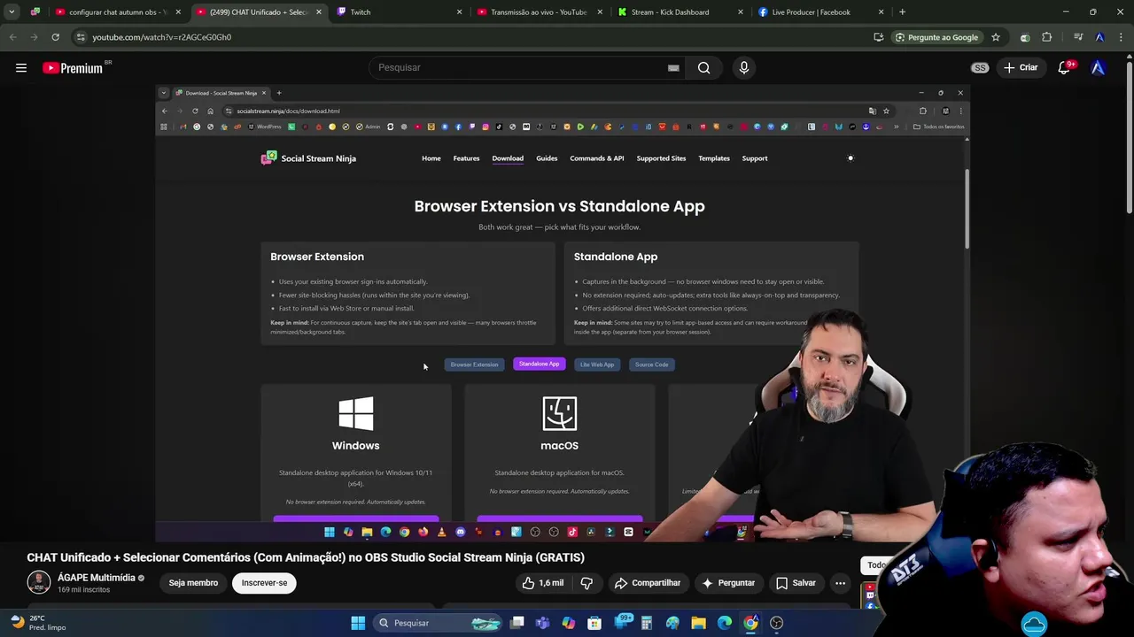The height and width of the screenshot is (637, 1134).
Task: Click Lite Web App pill in video
Action: (596, 365)
